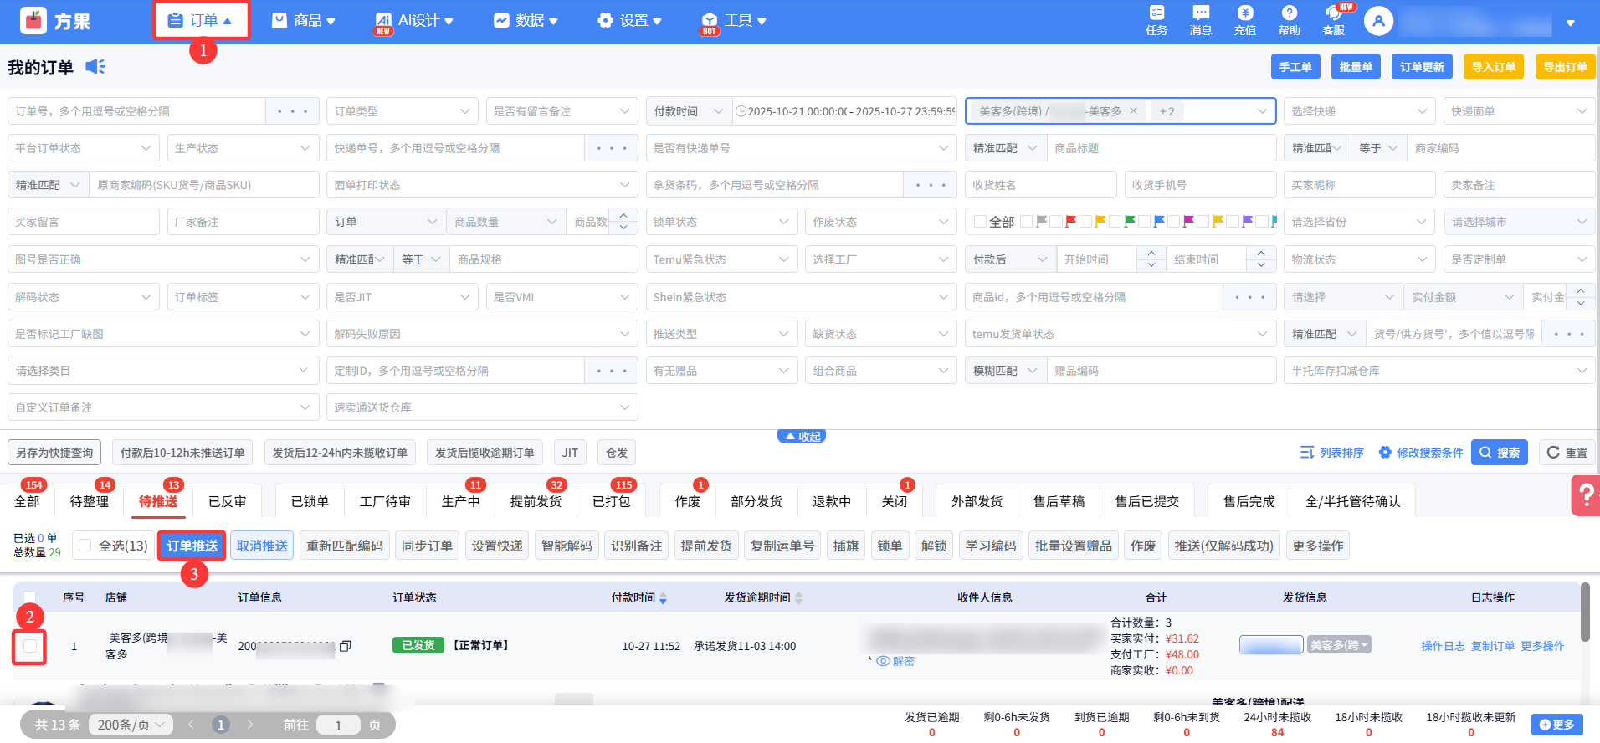The width and height of the screenshot is (1600, 743).
Task: Click the 搜索 search button
Action: pyautogui.click(x=1499, y=453)
